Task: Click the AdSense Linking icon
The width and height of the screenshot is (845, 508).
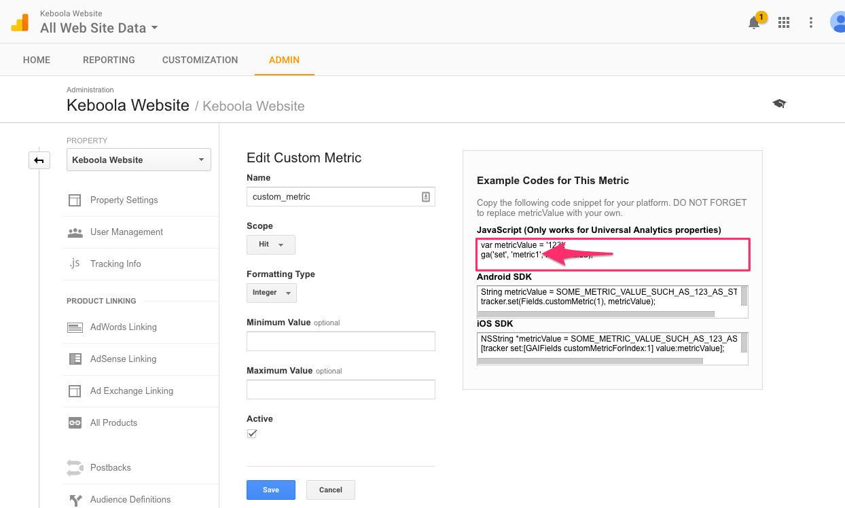Action: pyautogui.click(x=75, y=359)
